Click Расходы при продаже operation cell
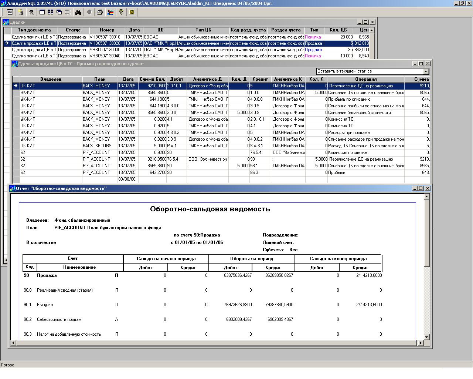The width and height of the screenshot is (473, 379). click(x=366, y=133)
